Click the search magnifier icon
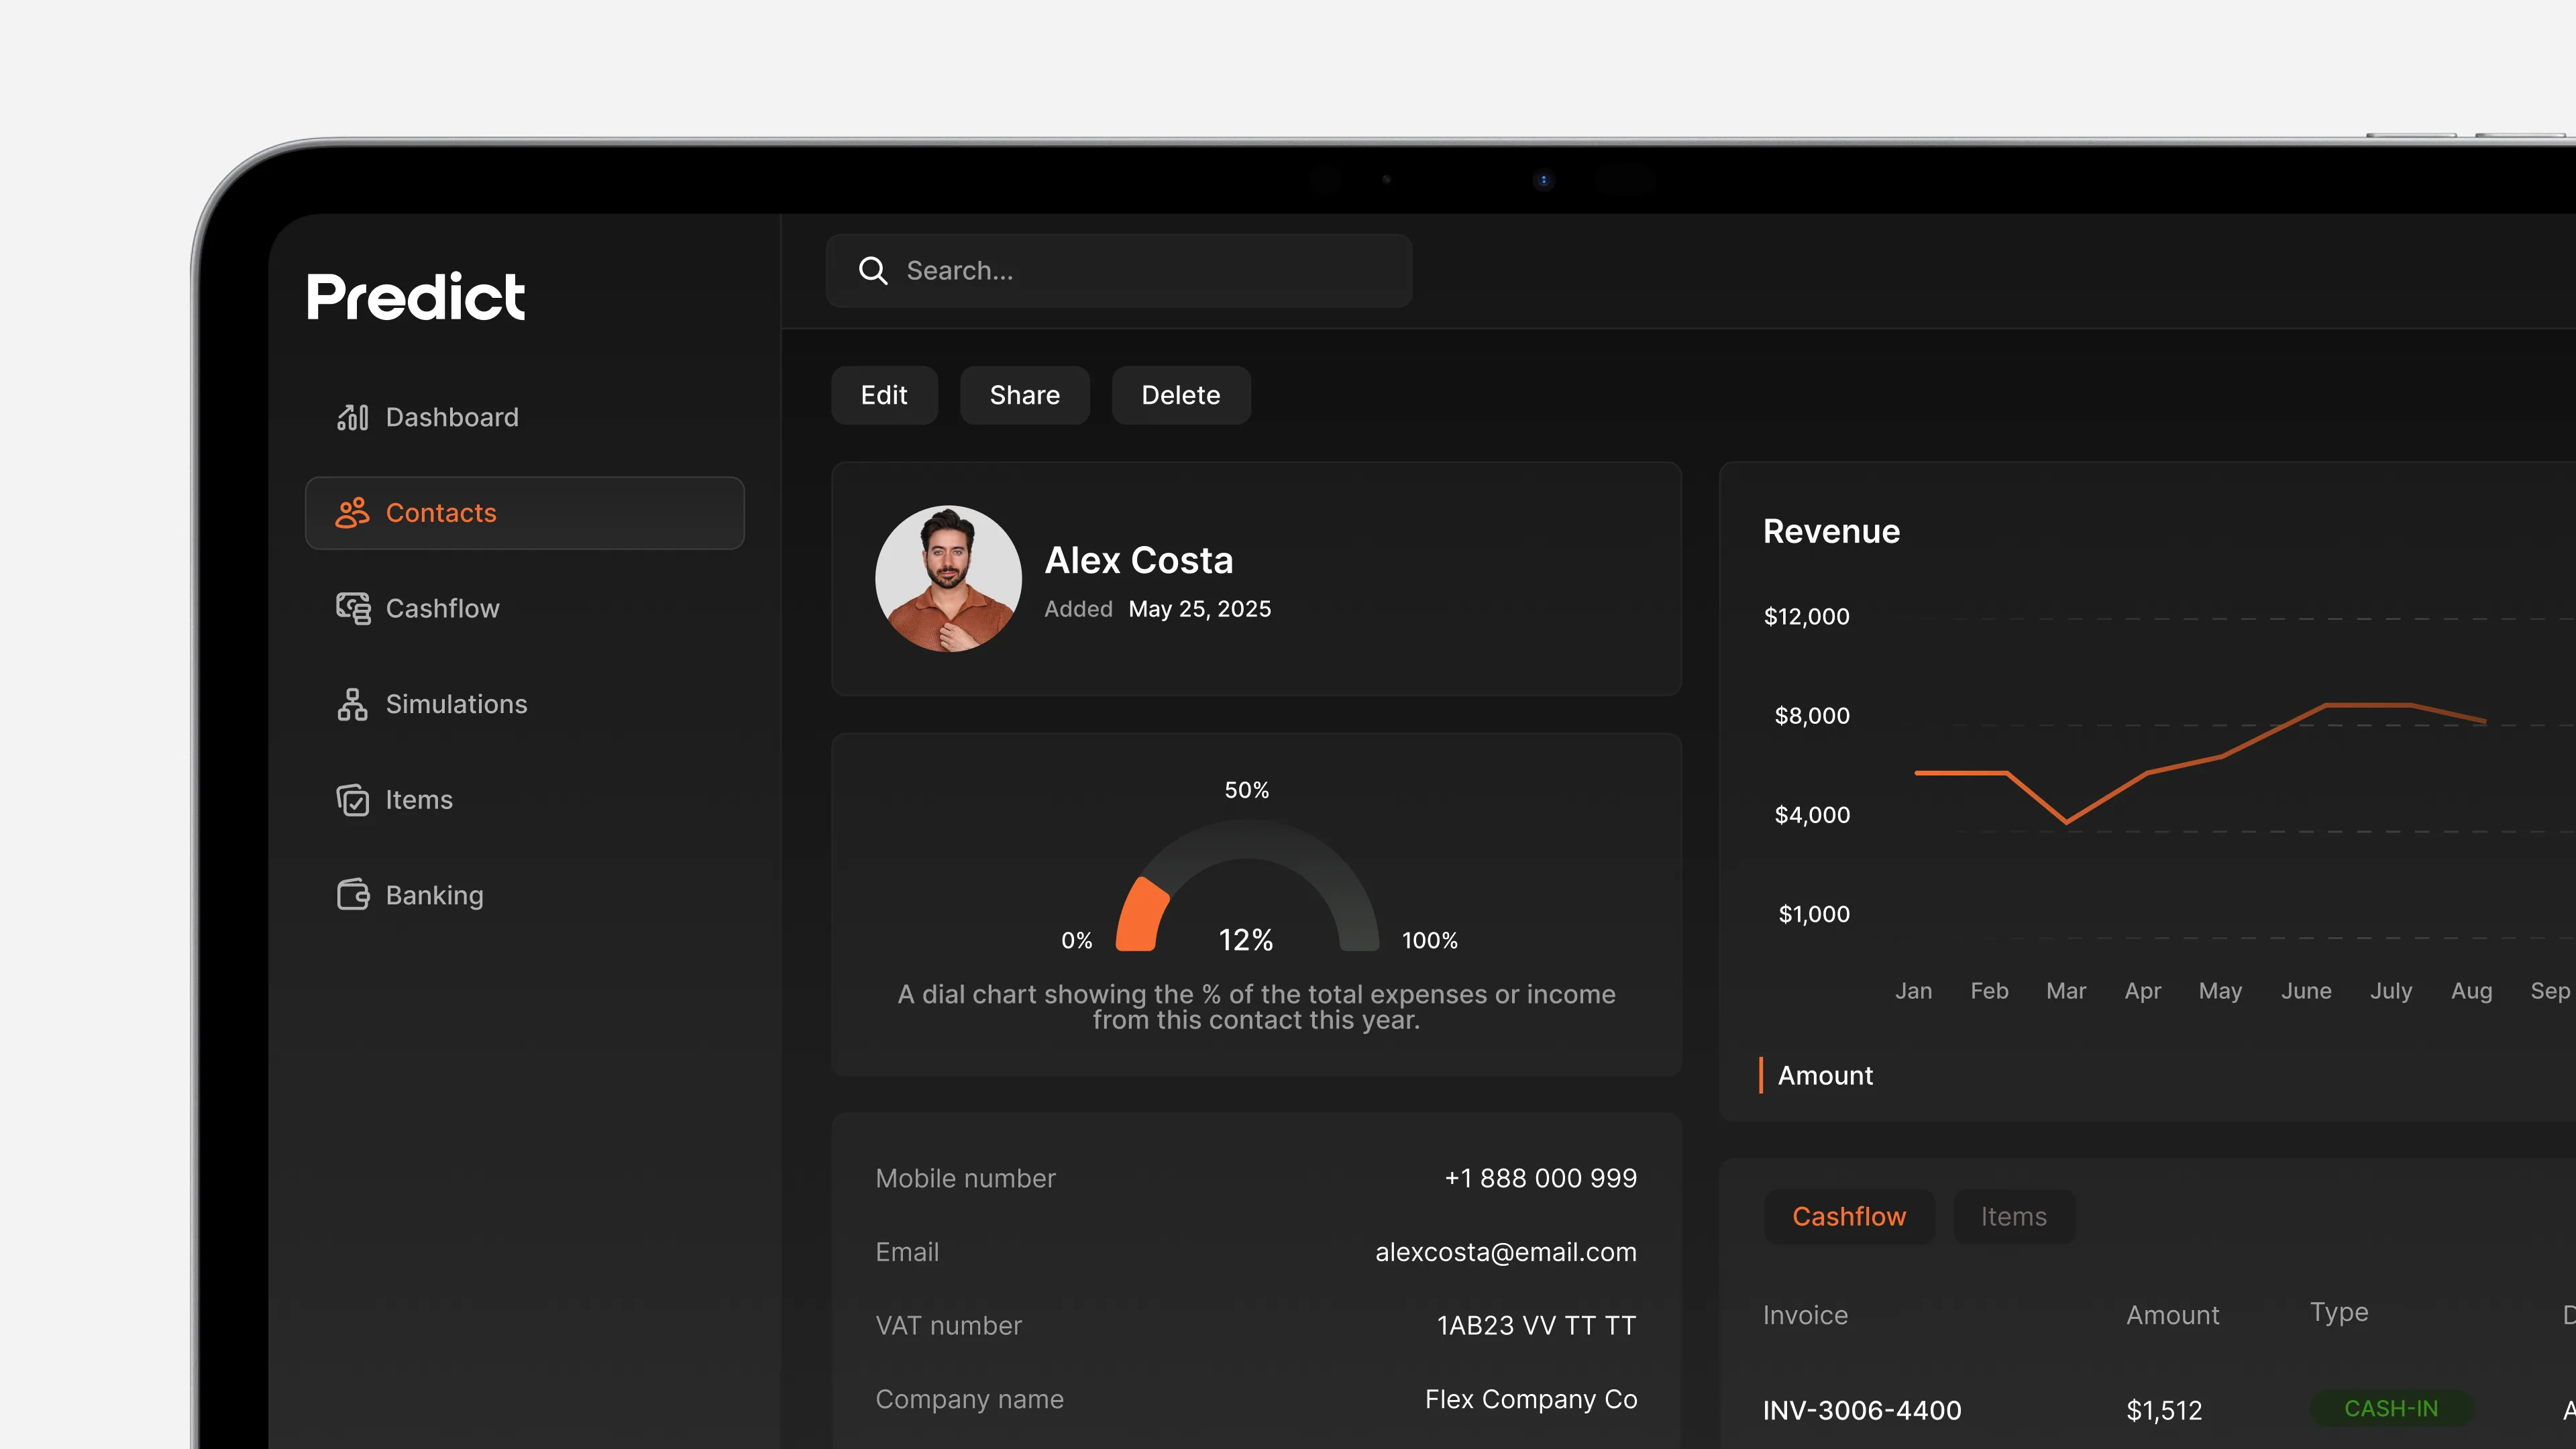Viewport: 2576px width, 1449px height. point(873,271)
